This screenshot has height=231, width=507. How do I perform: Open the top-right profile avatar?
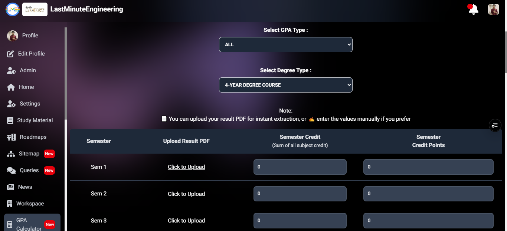coord(493,9)
